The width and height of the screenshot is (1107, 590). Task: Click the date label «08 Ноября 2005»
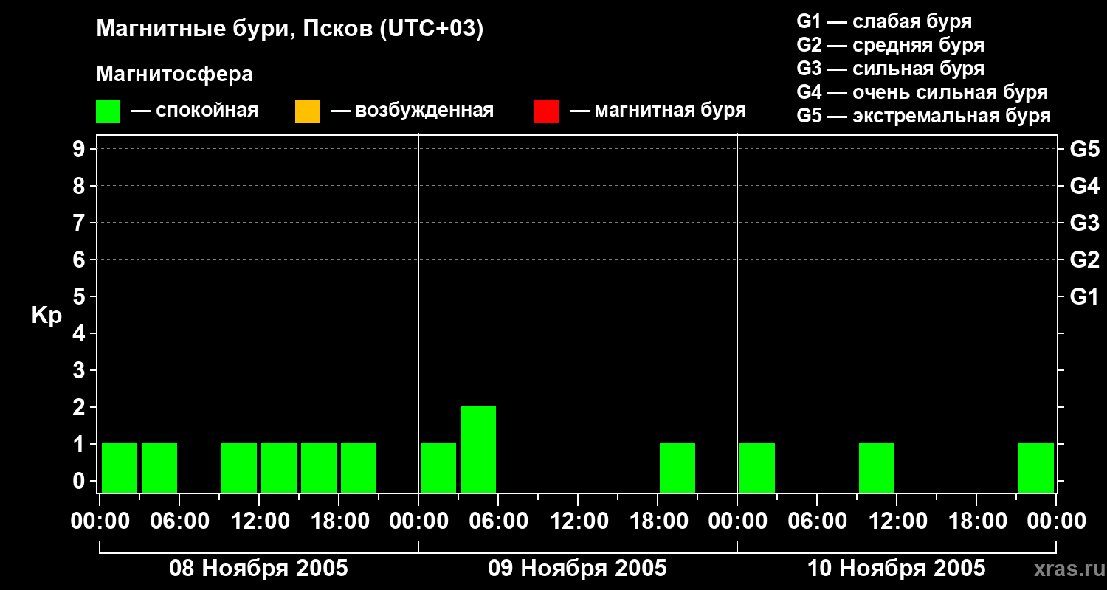click(x=259, y=569)
